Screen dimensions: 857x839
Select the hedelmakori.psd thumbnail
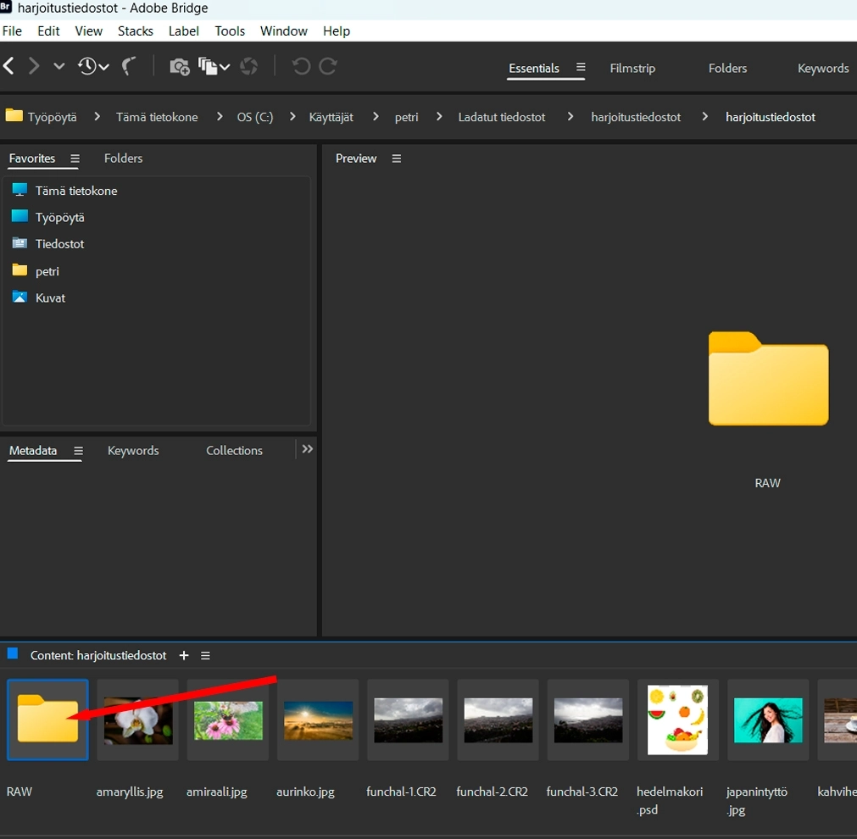677,720
